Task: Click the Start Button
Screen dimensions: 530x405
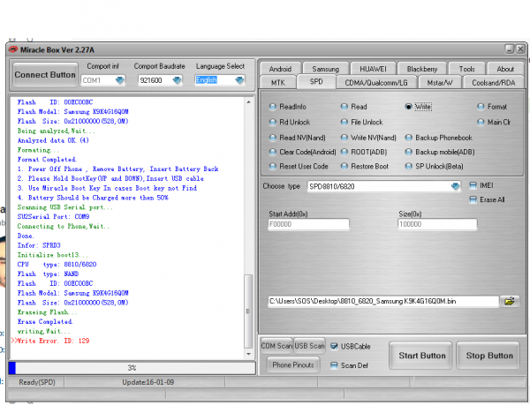Action: 422,356
